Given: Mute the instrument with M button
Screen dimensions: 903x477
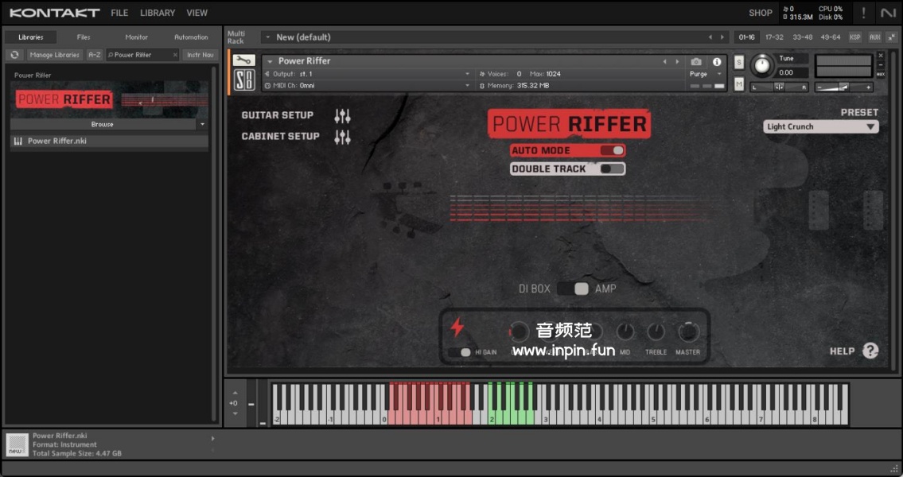Looking at the screenshot, I should point(739,84).
